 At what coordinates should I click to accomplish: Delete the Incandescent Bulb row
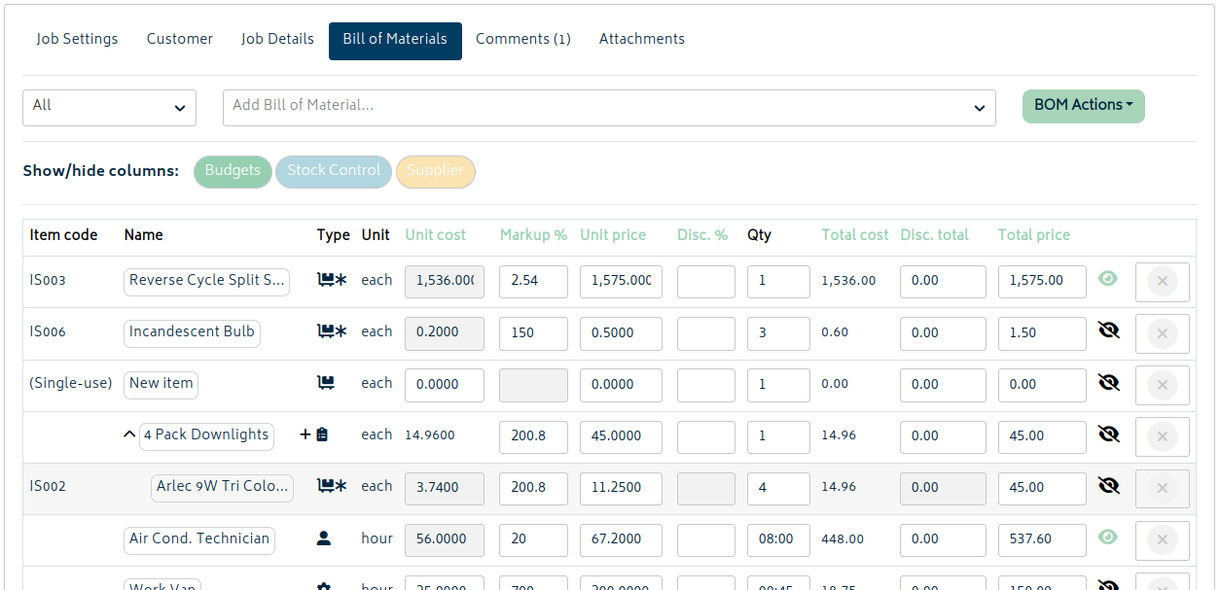[x=1162, y=333]
